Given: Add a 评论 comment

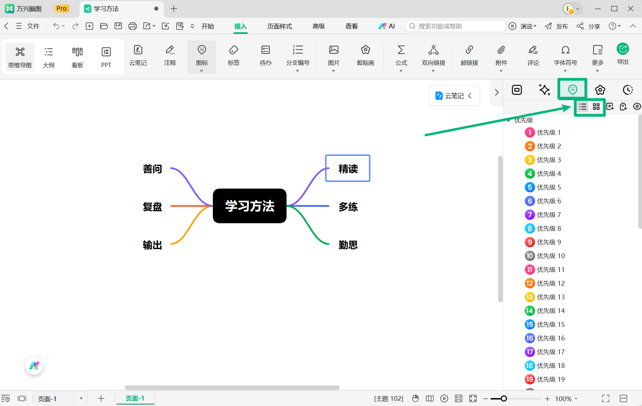Looking at the screenshot, I should tap(533, 56).
